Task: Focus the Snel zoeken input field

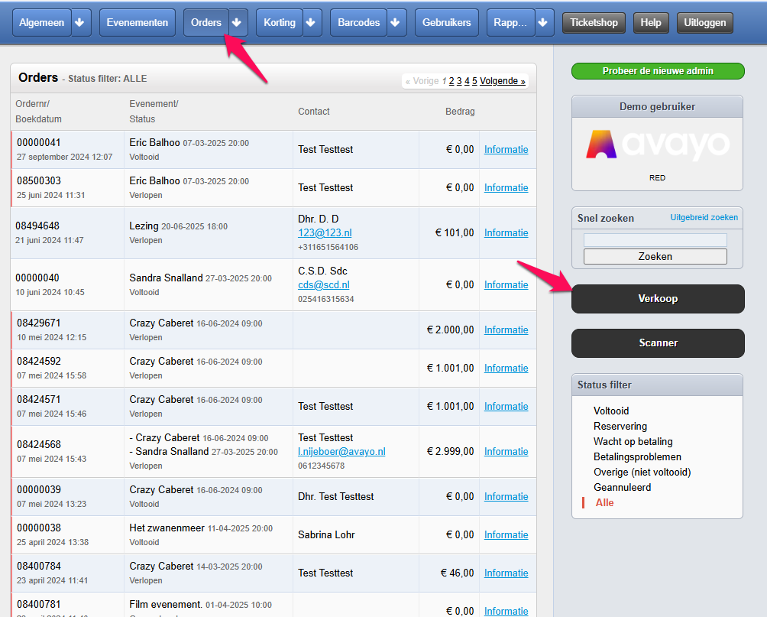Action: [655, 240]
